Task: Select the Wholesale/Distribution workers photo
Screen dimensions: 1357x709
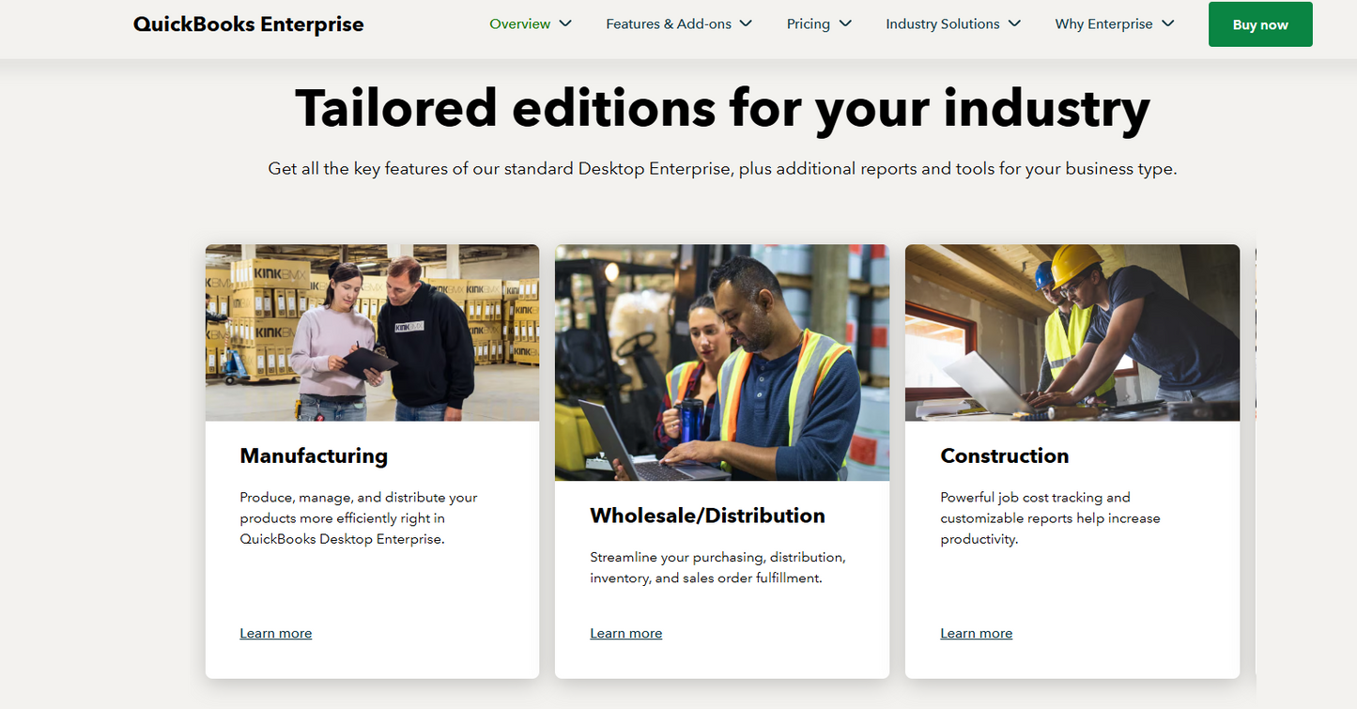Action: click(722, 362)
